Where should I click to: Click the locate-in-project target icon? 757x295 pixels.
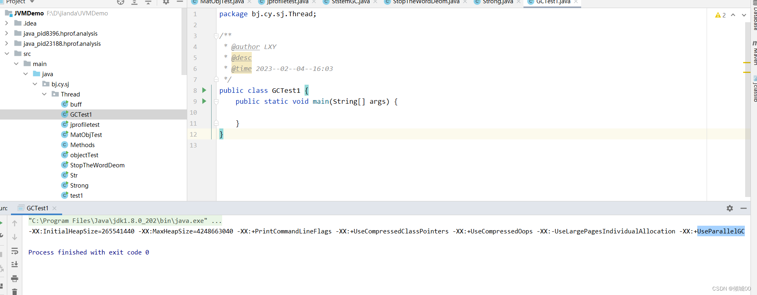click(x=121, y=2)
